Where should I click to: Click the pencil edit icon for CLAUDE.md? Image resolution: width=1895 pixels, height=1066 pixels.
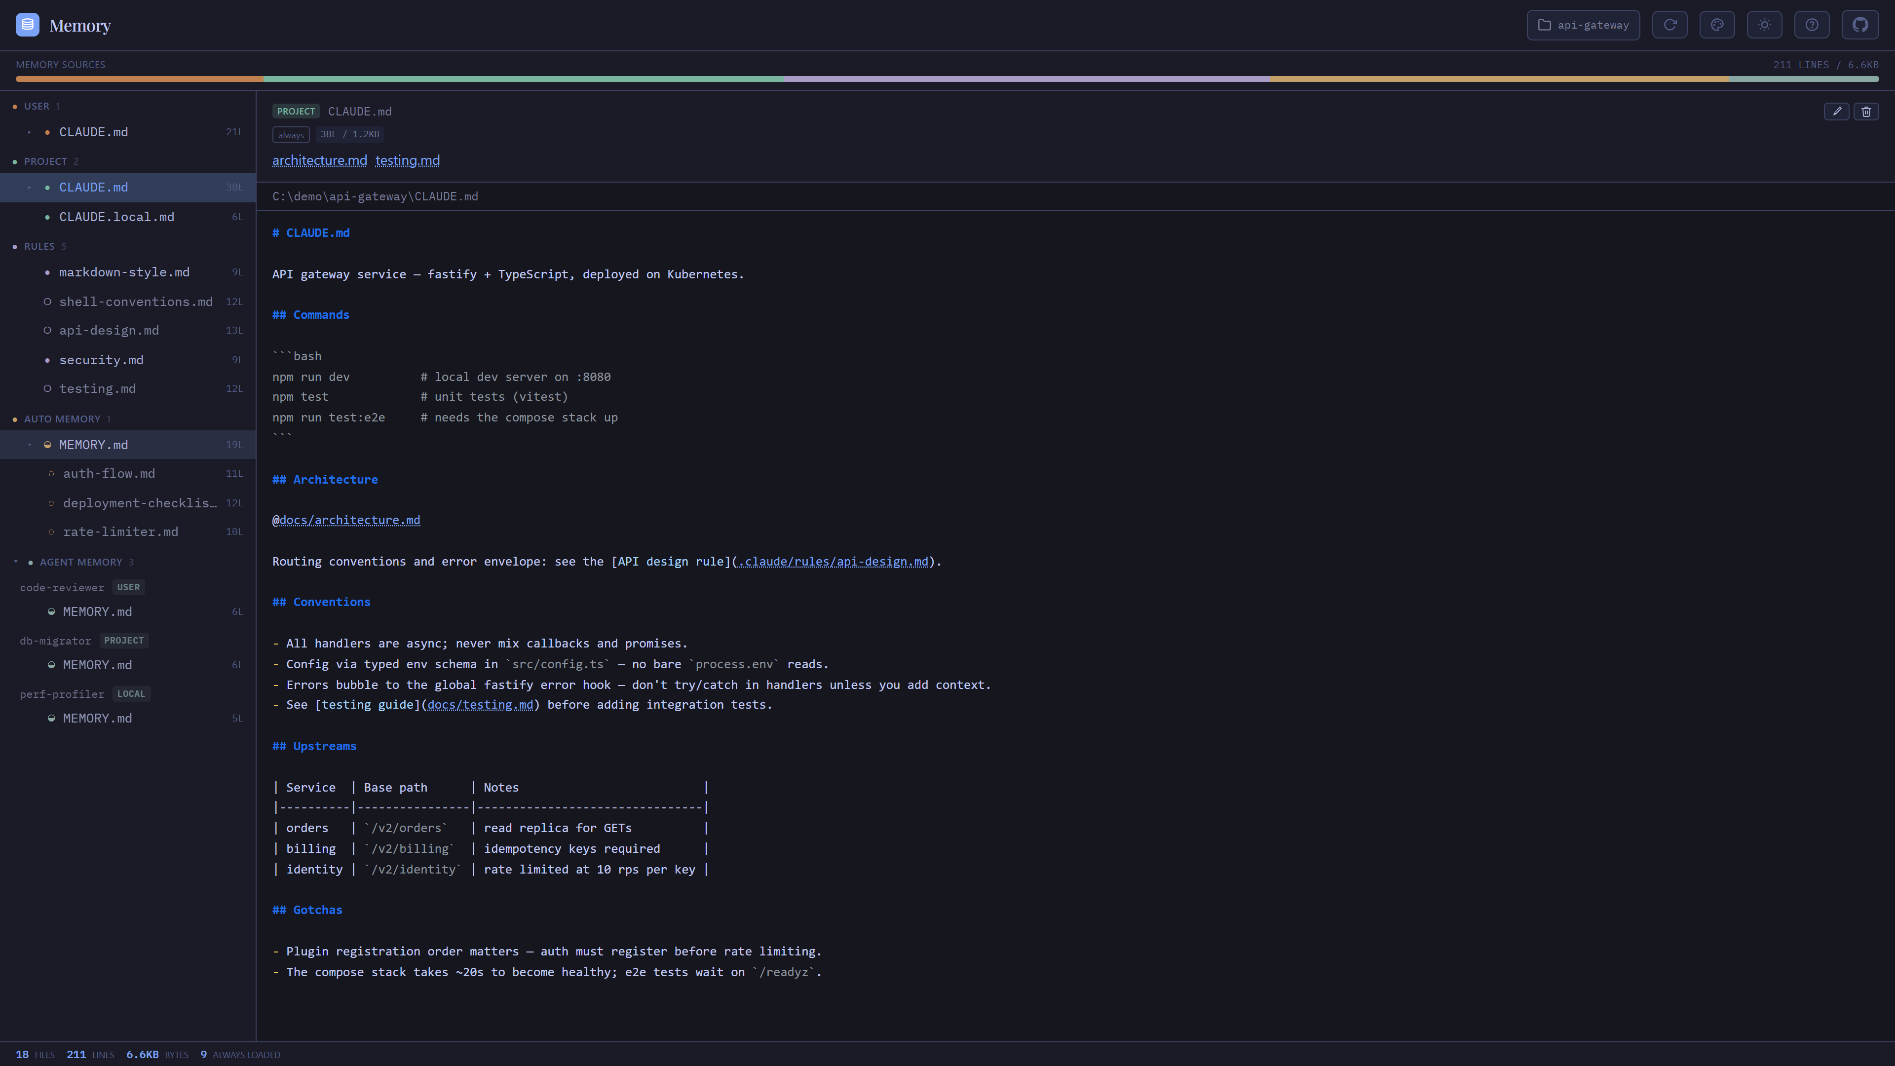1837,112
